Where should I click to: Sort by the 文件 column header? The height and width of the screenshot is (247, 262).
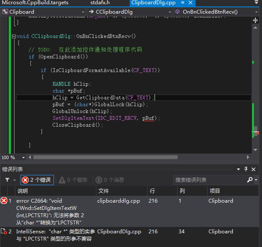(x=122, y=191)
